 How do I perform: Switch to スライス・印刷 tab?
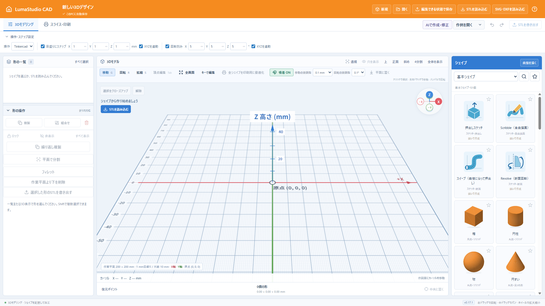[57, 24]
